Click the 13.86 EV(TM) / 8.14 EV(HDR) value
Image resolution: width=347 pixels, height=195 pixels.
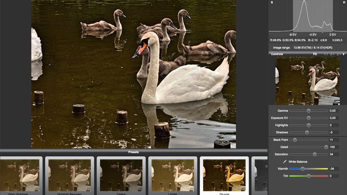313,47
